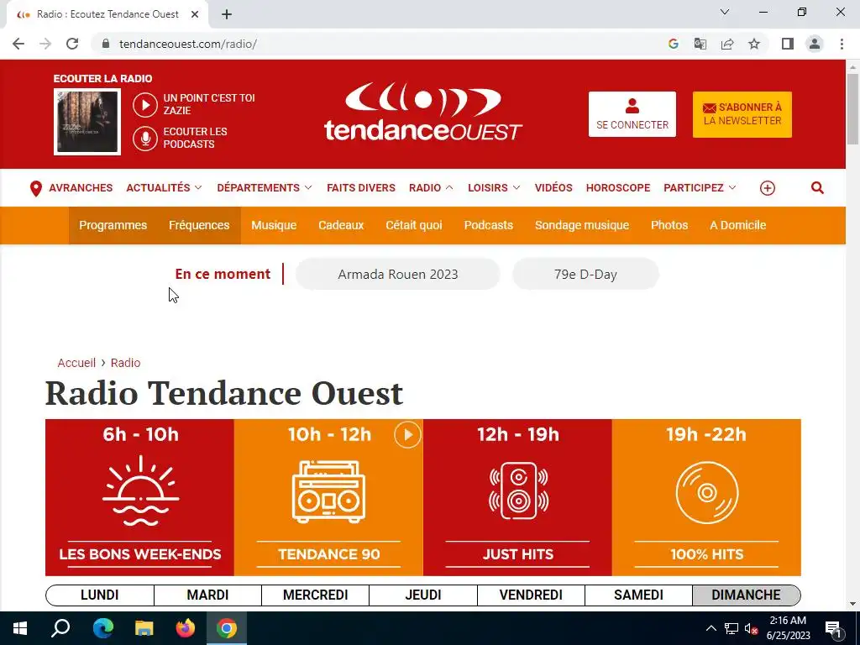Image resolution: width=860 pixels, height=645 pixels.
Task: Open the Musique submenu item
Action: coord(274,225)
